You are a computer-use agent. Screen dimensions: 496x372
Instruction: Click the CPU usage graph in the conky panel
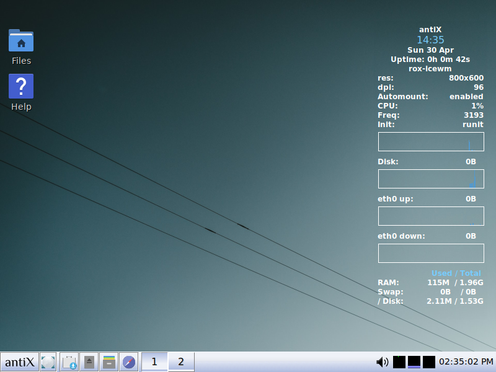click(x=431, y=141)
